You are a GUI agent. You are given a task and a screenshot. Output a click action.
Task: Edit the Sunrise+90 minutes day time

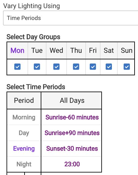coord(72,133)
